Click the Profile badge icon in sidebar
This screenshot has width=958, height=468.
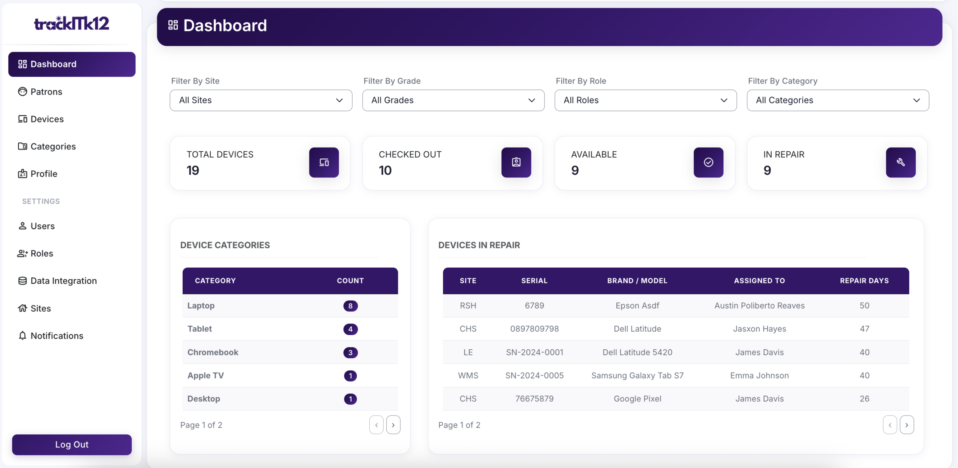(22, 174)
